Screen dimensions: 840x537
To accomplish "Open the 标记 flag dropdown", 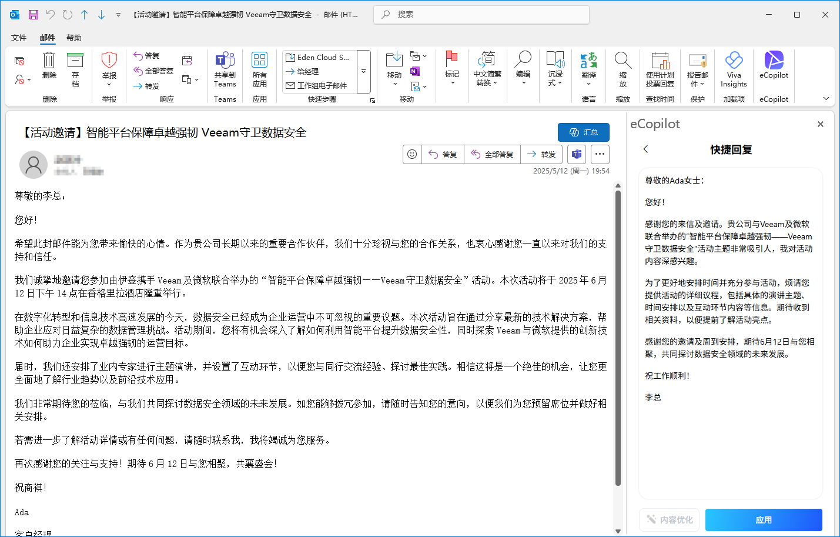I will point(452,69).
